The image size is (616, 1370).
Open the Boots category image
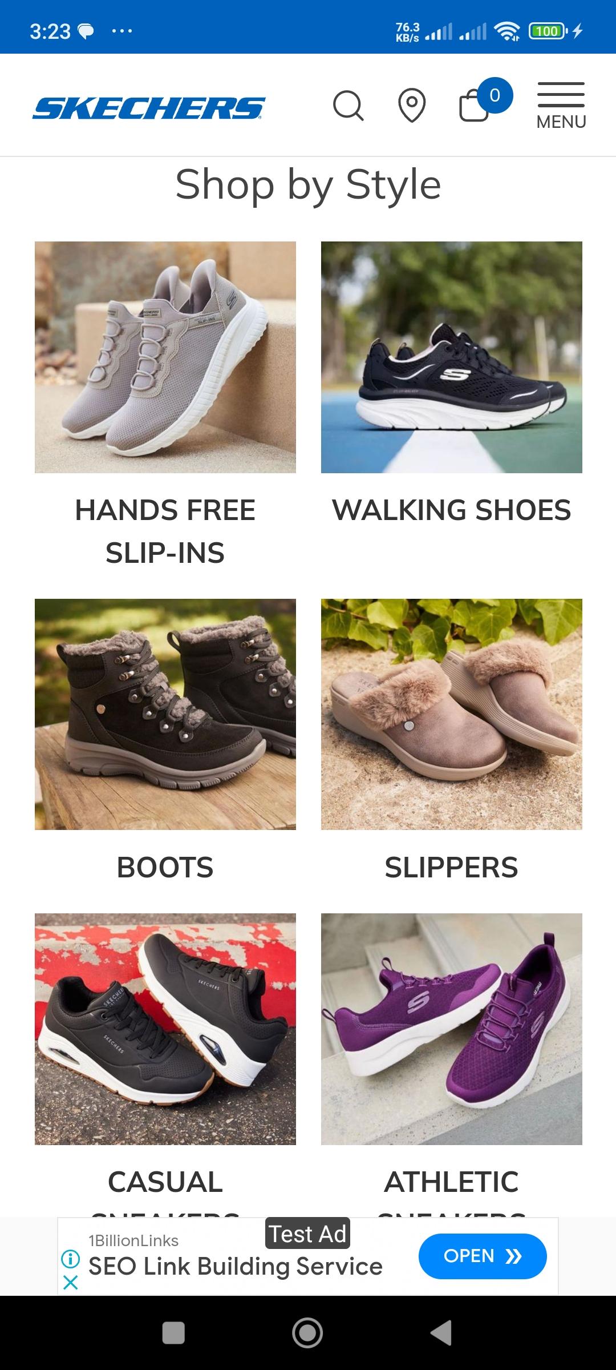165,714
